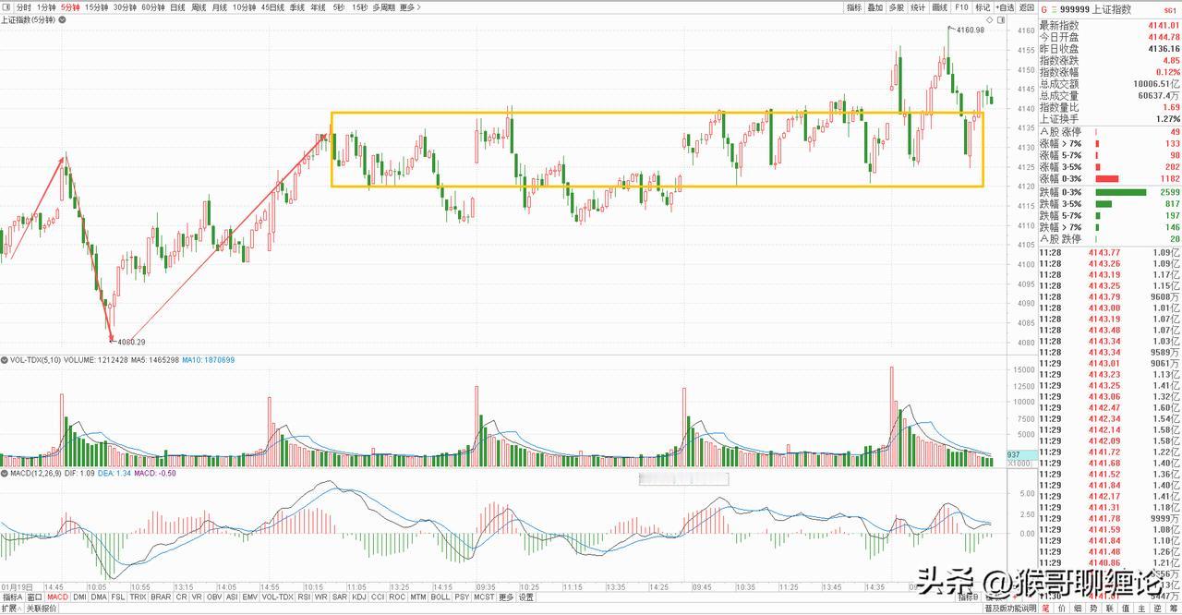Click the 999999 stock code
This screenshot has width=1182, height=615.
1074,9
